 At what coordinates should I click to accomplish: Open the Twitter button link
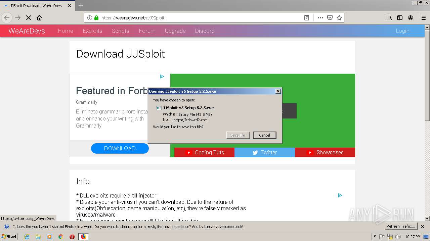pyautogui.click(x=265, y=152)
